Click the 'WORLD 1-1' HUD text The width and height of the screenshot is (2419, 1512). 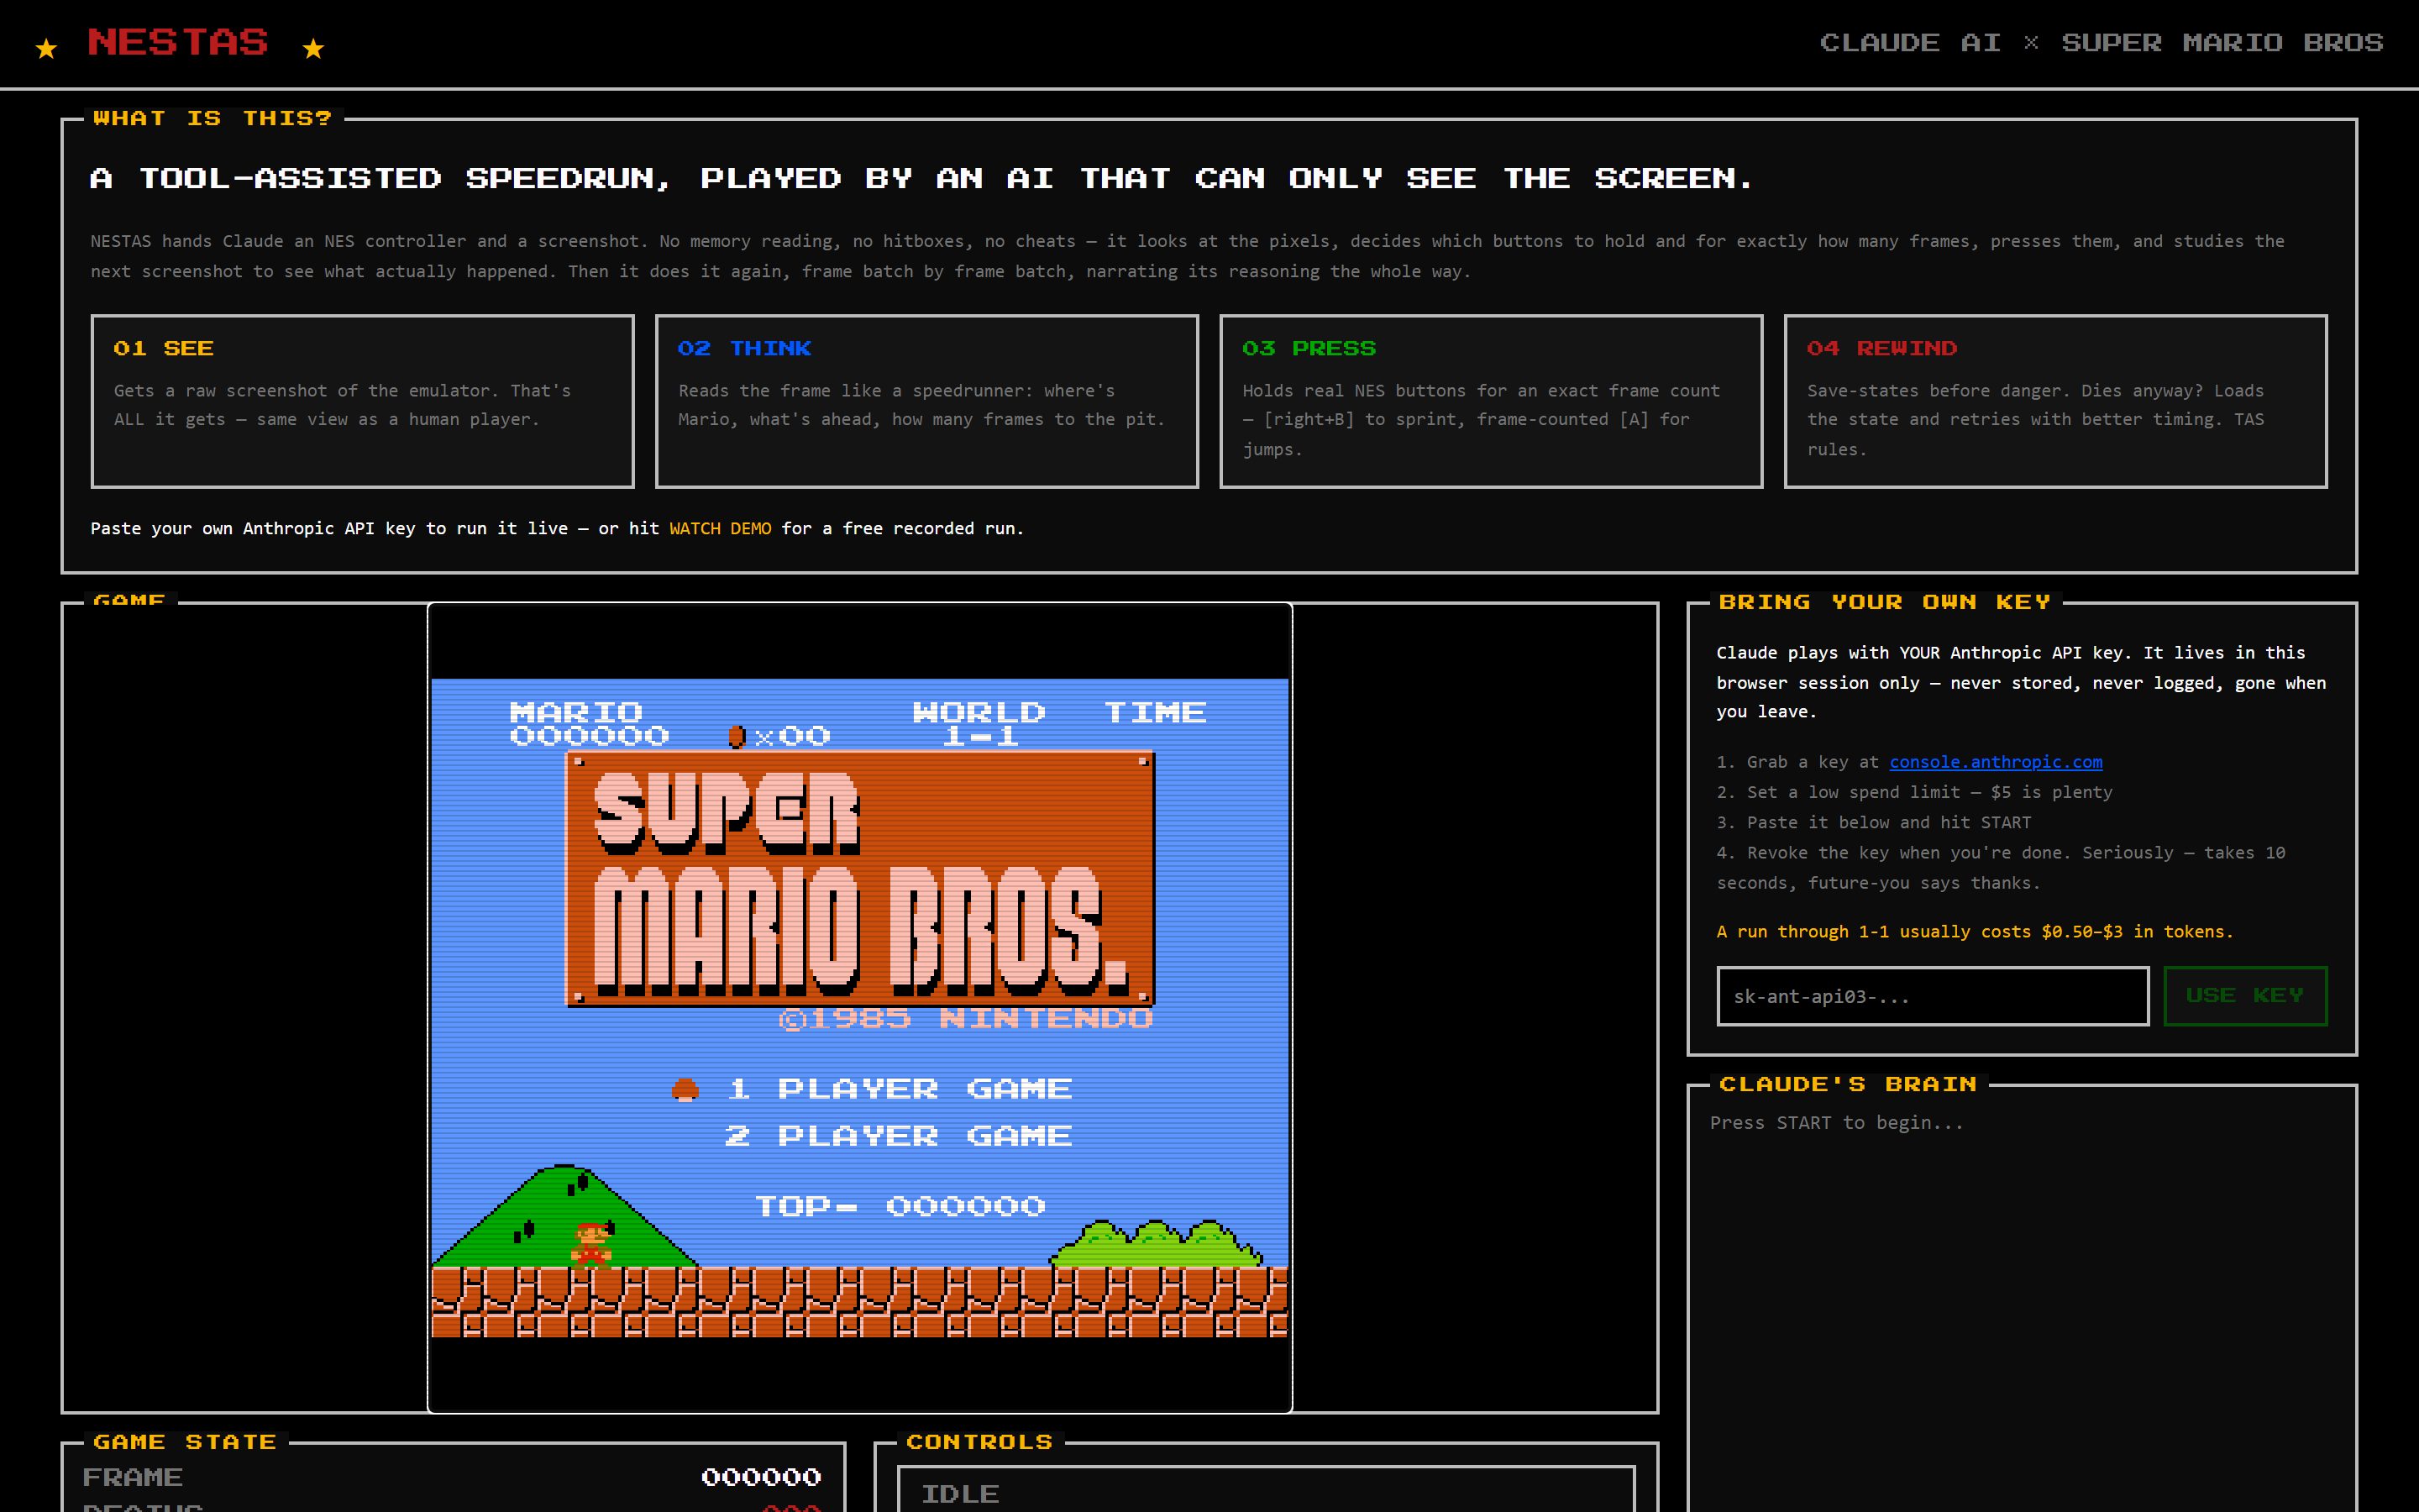tap(979, 725)
